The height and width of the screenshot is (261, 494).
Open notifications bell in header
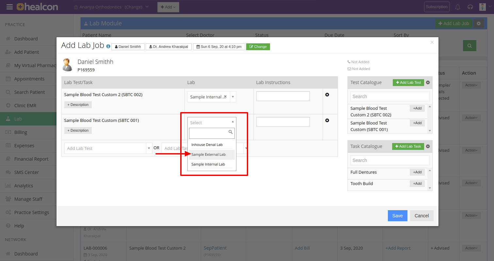click(x=458, y=7)
